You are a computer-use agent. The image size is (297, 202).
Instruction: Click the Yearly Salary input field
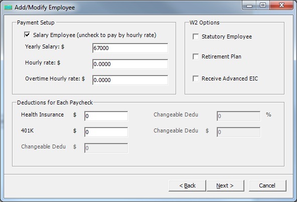[x=130, y=48]
